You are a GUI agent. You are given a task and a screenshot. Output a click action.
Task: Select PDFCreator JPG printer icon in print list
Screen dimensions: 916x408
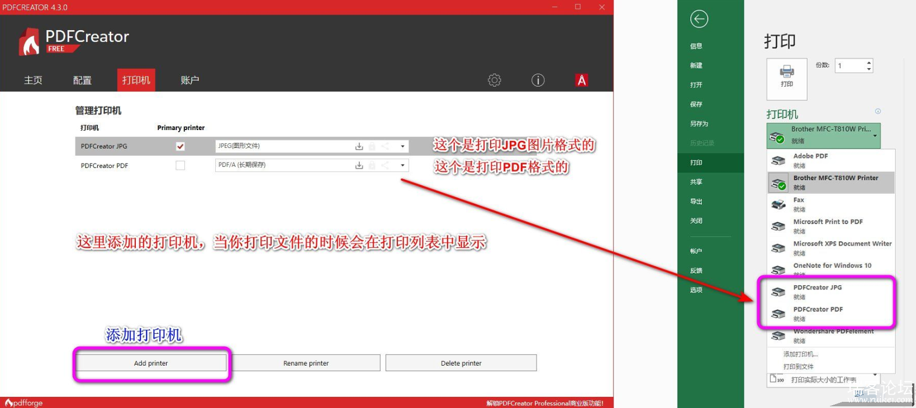pyautogui.click(x=779, y=291)
